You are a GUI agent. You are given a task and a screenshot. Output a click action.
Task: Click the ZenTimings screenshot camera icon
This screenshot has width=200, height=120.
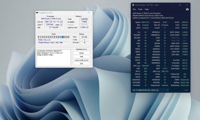[187, 9]
